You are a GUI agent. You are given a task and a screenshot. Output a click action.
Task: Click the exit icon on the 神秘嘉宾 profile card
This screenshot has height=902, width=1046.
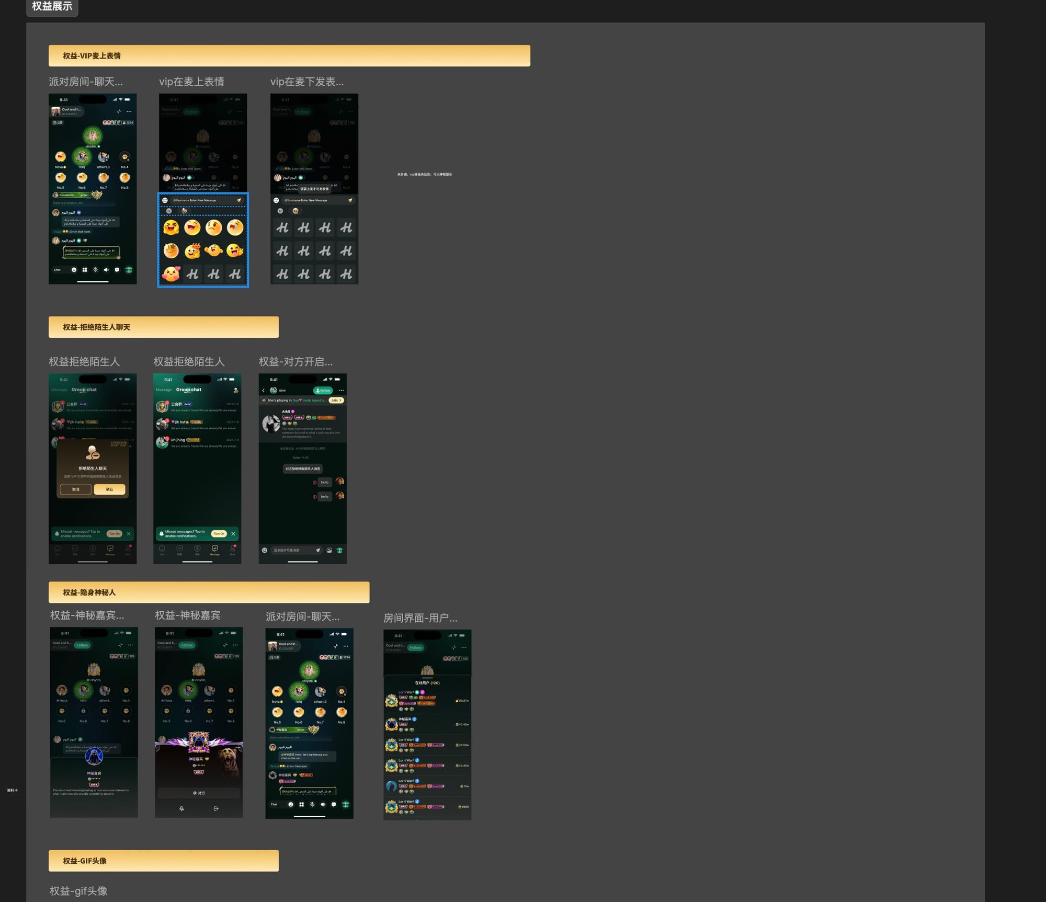(x=216, y=808)
